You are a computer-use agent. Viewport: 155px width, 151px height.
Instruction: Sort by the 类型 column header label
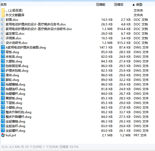point(139,5)
